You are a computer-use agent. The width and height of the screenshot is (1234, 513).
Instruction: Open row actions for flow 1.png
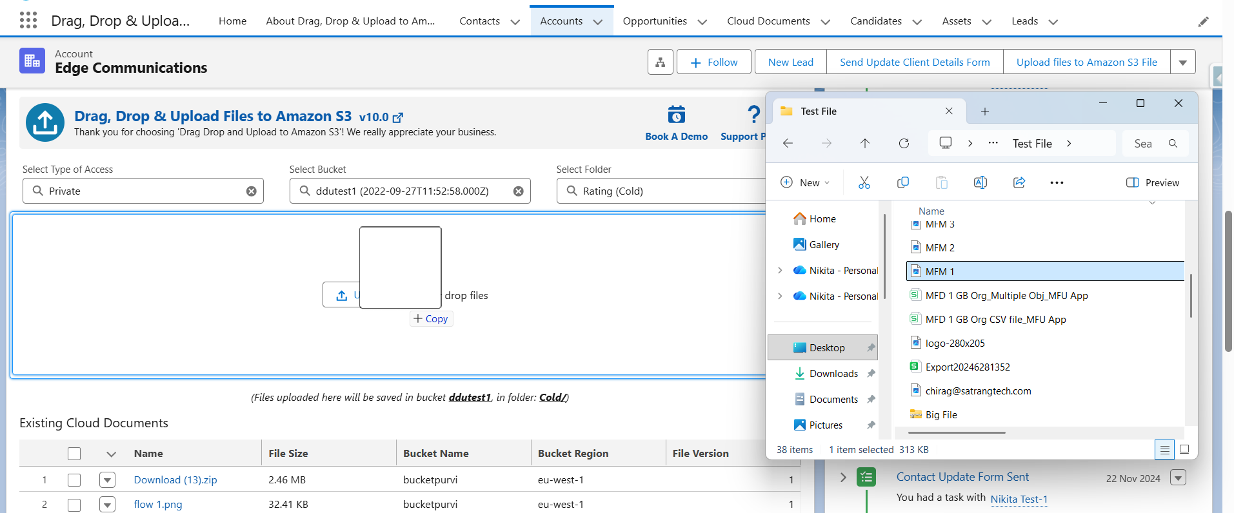pyautogui.click(x=108, y=505)
